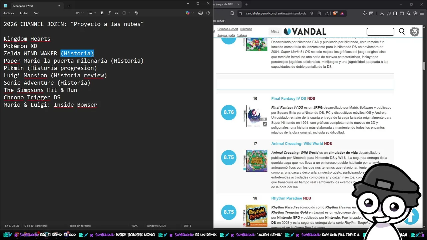
Task: Open the Juegos gratis link
Action: [x=226, y=35]
